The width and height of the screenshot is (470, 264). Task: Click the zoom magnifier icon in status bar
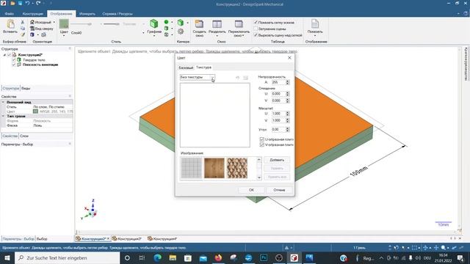444,248
